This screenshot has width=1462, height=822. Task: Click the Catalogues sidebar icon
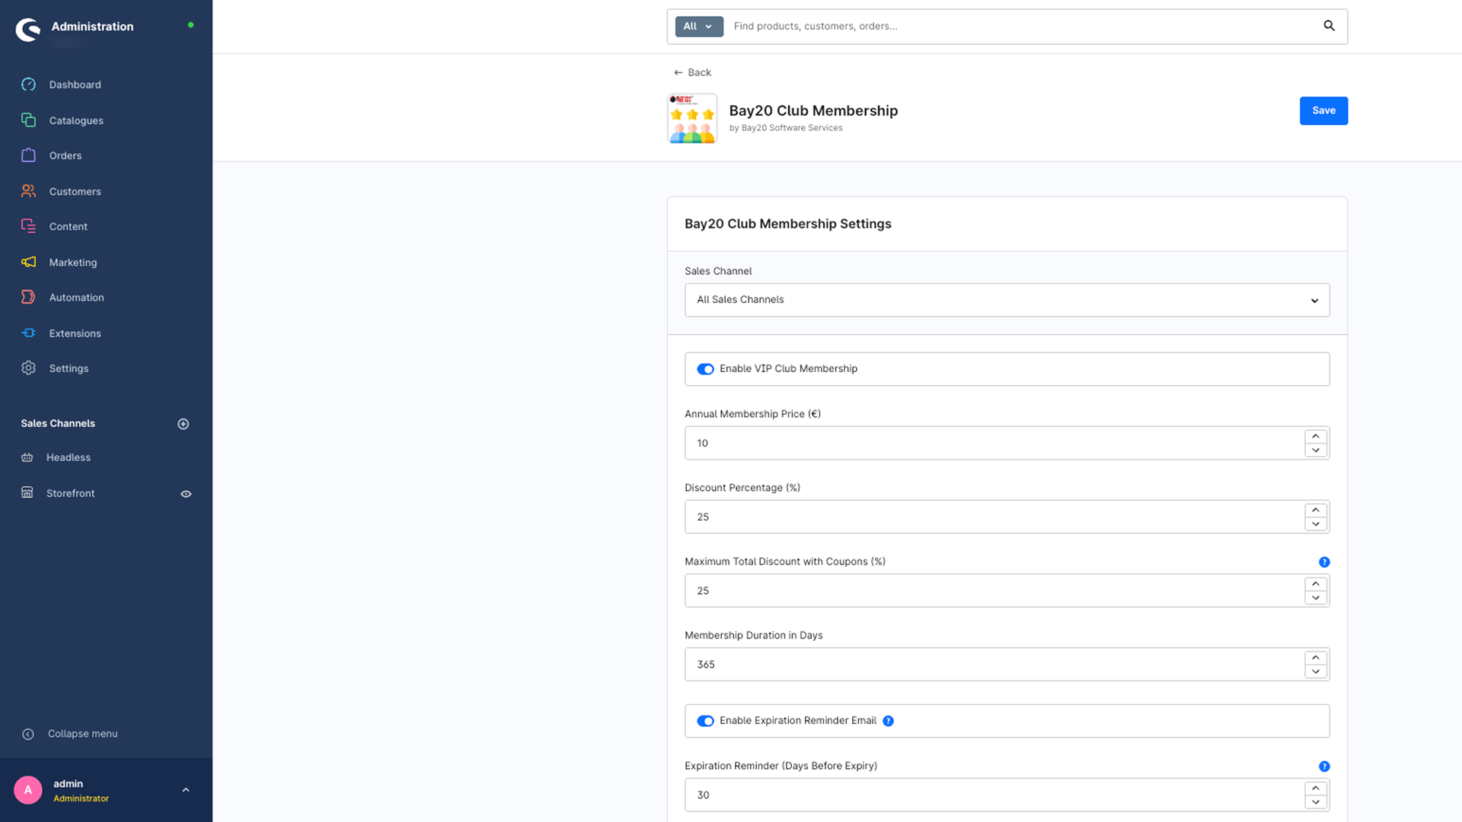click(x=28, y=120)
